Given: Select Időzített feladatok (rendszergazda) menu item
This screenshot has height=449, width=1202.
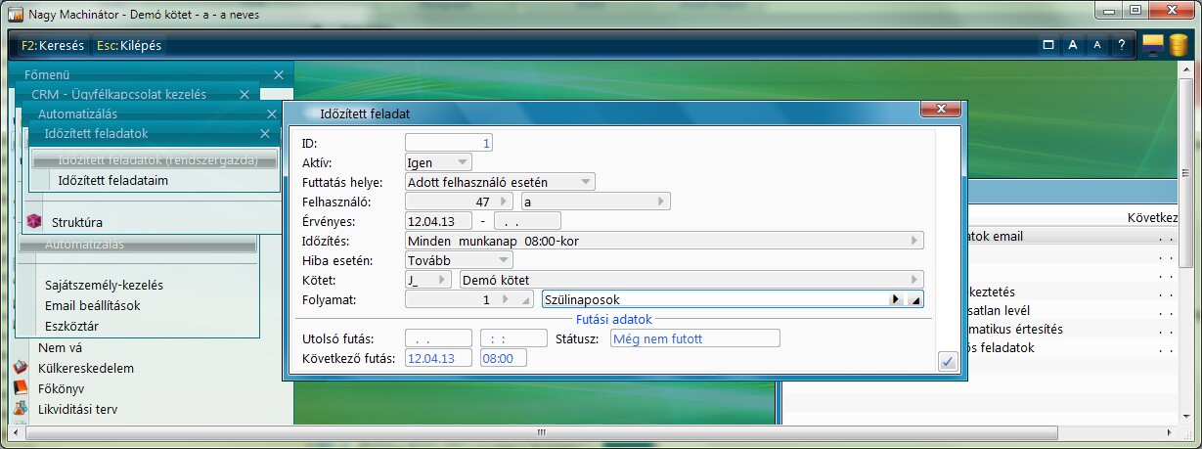Looking at the screenshot, I should coord(156,159).
